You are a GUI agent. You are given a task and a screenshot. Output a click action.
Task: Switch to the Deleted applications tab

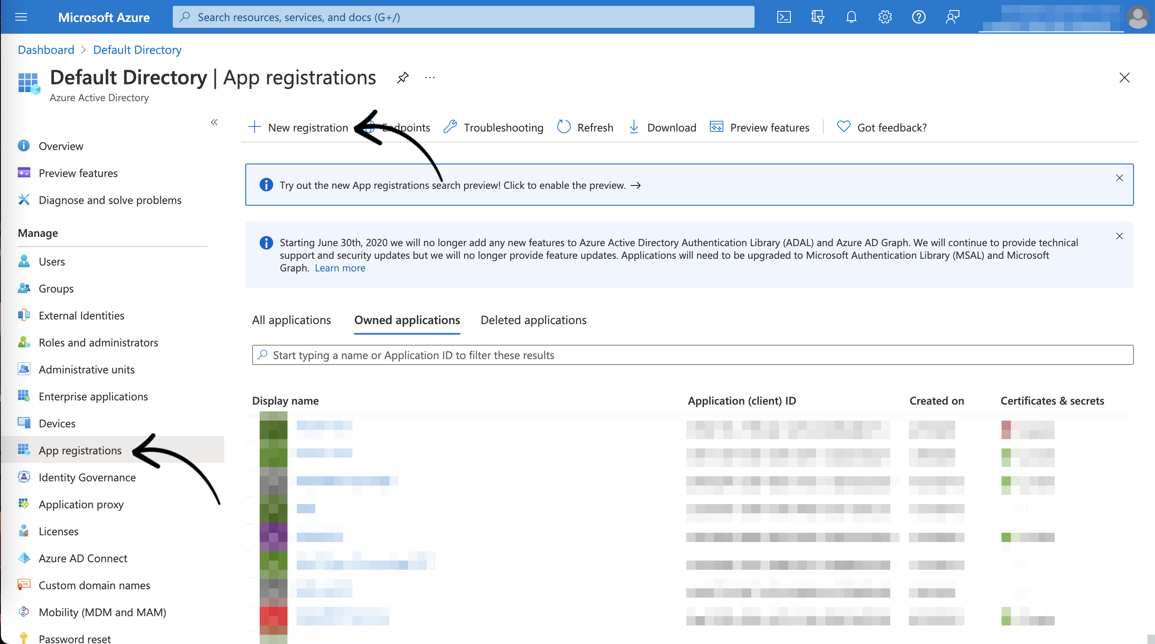(534, 320)
